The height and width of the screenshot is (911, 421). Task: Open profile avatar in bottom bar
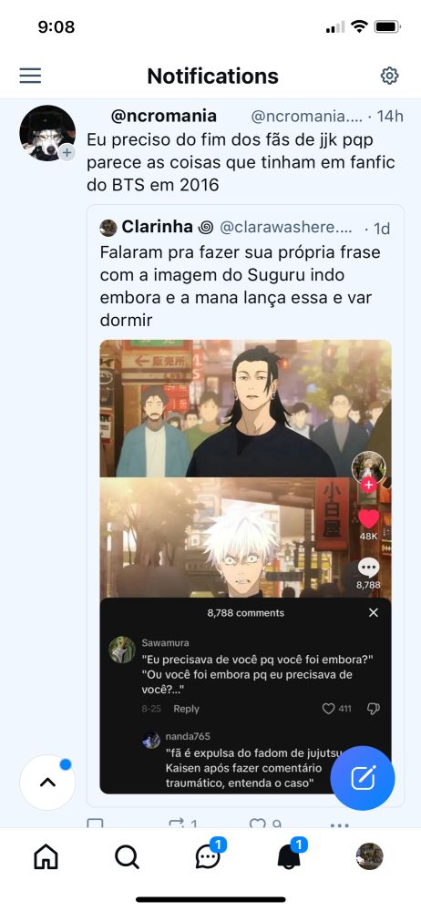click(369, 856)
